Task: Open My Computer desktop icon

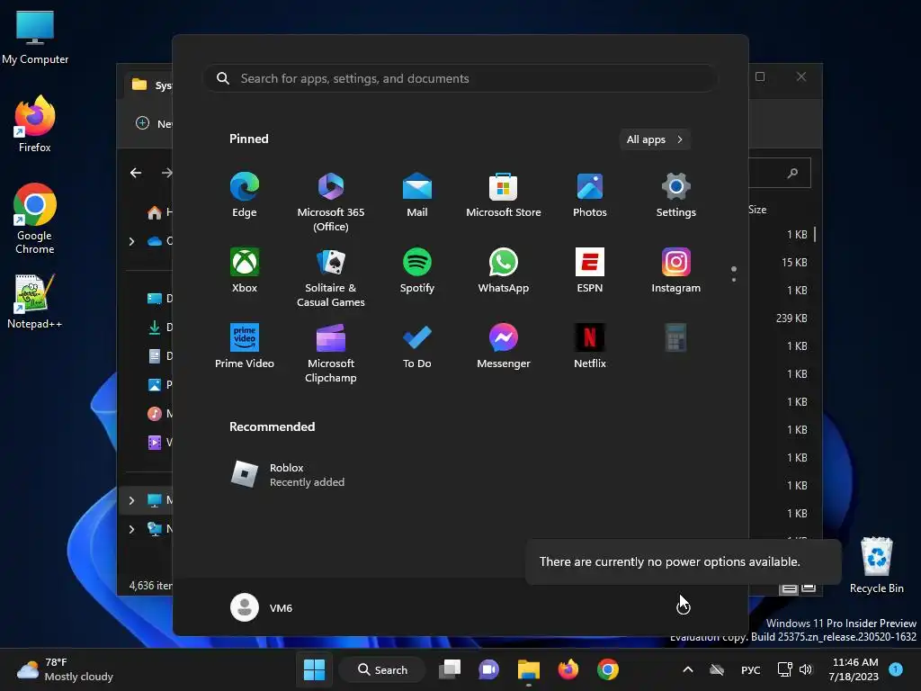Action: pyautogui.click(x=35, y=38)
